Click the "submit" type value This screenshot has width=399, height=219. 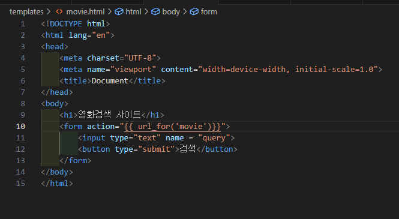point(156,149)
